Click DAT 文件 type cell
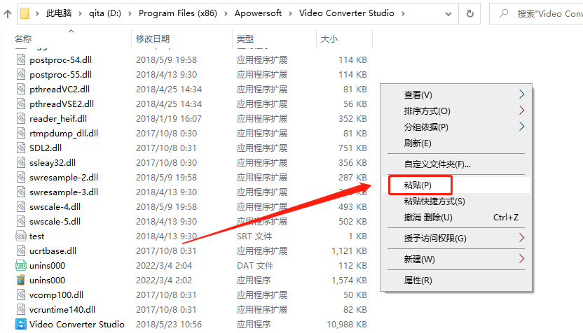The width and height of the screenshot is (583, 333). click(x=255, y=265)
